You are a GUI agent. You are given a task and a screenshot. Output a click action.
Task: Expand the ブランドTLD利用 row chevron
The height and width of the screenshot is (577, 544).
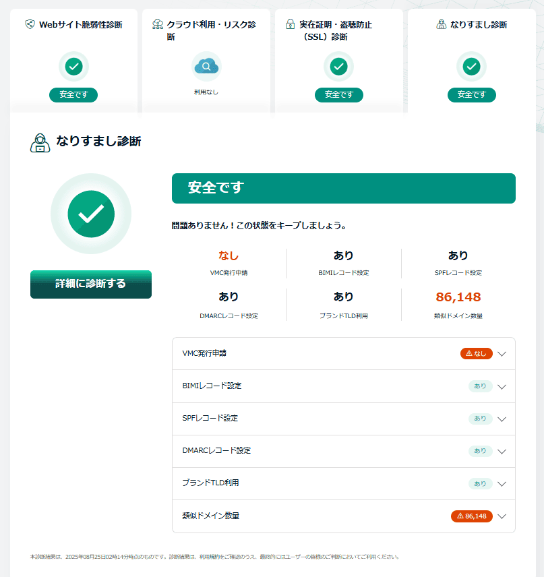502,483
